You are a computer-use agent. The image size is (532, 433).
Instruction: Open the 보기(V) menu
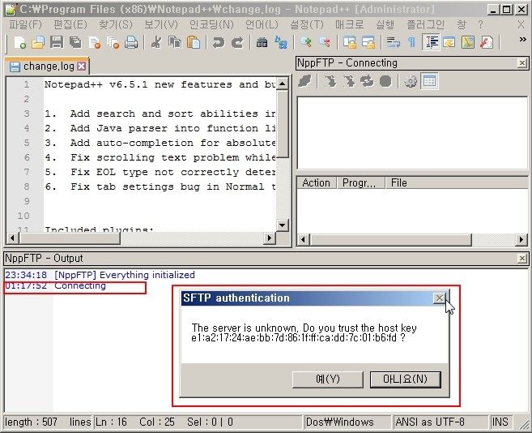click(161, 24)
